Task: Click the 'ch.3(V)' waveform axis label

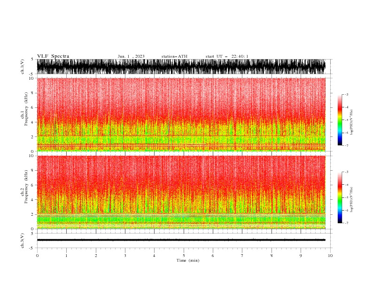Action: tap(22, 241)
